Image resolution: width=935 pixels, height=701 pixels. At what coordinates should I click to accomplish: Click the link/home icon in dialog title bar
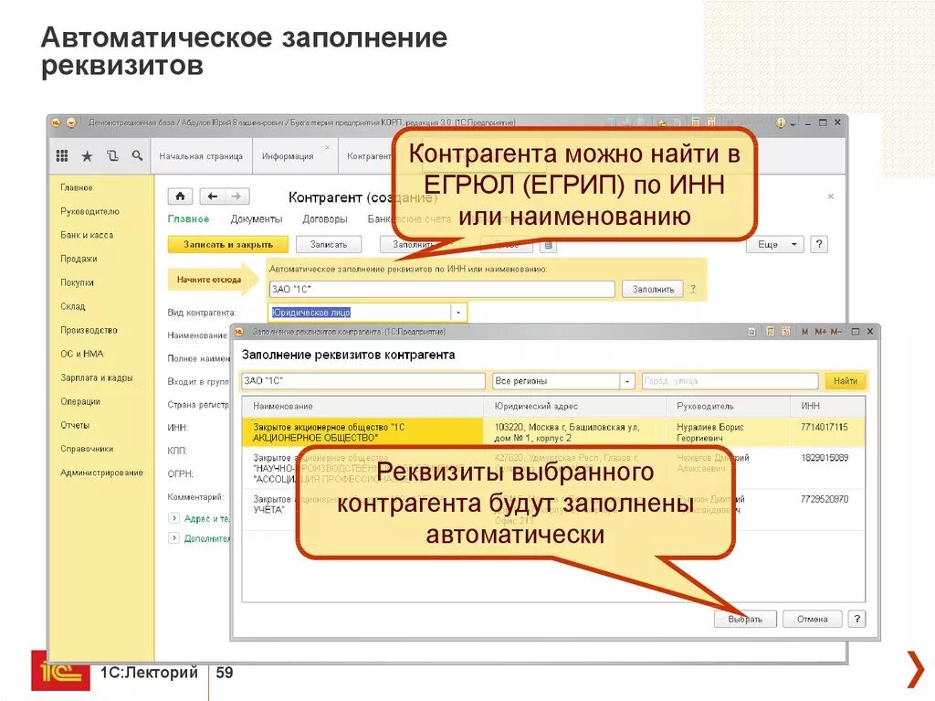point(752,332)
